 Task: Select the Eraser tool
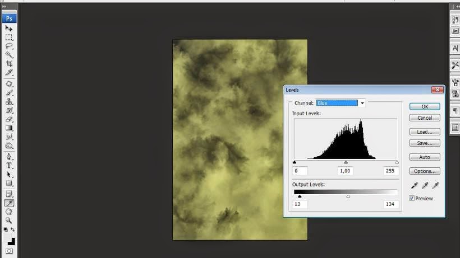(9, 119)
